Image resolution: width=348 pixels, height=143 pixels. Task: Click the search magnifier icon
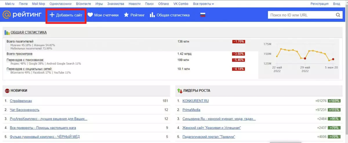(x=338, y=15)
